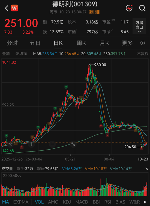The image size is (150, 206).
Task: Select the MACD indicator
Action: 82,202
